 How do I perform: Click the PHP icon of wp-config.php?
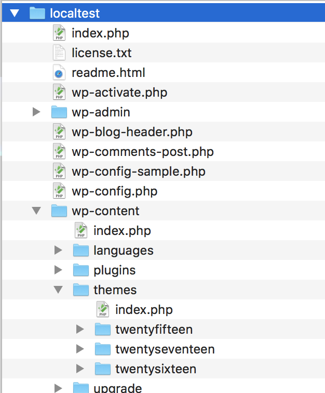click(x=59, y=191)
